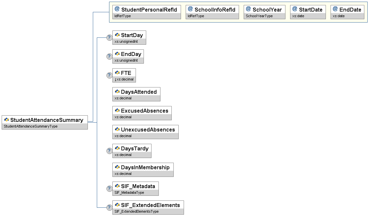Select the StartDate attribute
Screen dimensions: 369x216
[x=308, y=12]
